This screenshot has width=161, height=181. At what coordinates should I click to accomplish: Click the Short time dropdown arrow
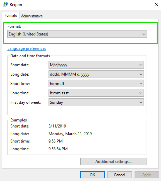[141, 84]
